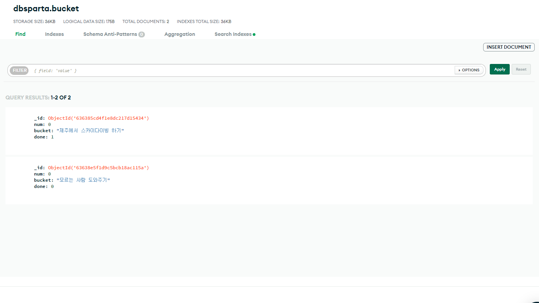539x303 pixels.
Task: Switch to the Find tab
Action: coord(20,34)
